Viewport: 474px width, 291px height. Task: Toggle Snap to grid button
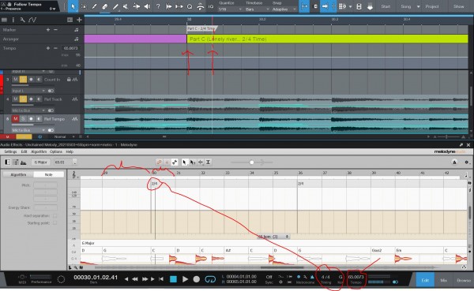[304, 6]
